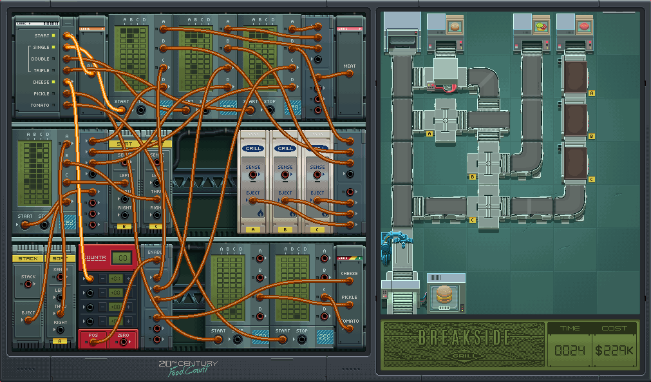Click the counter's ZERO output jack
651x382 pixels.
click(x=123, y=342)
